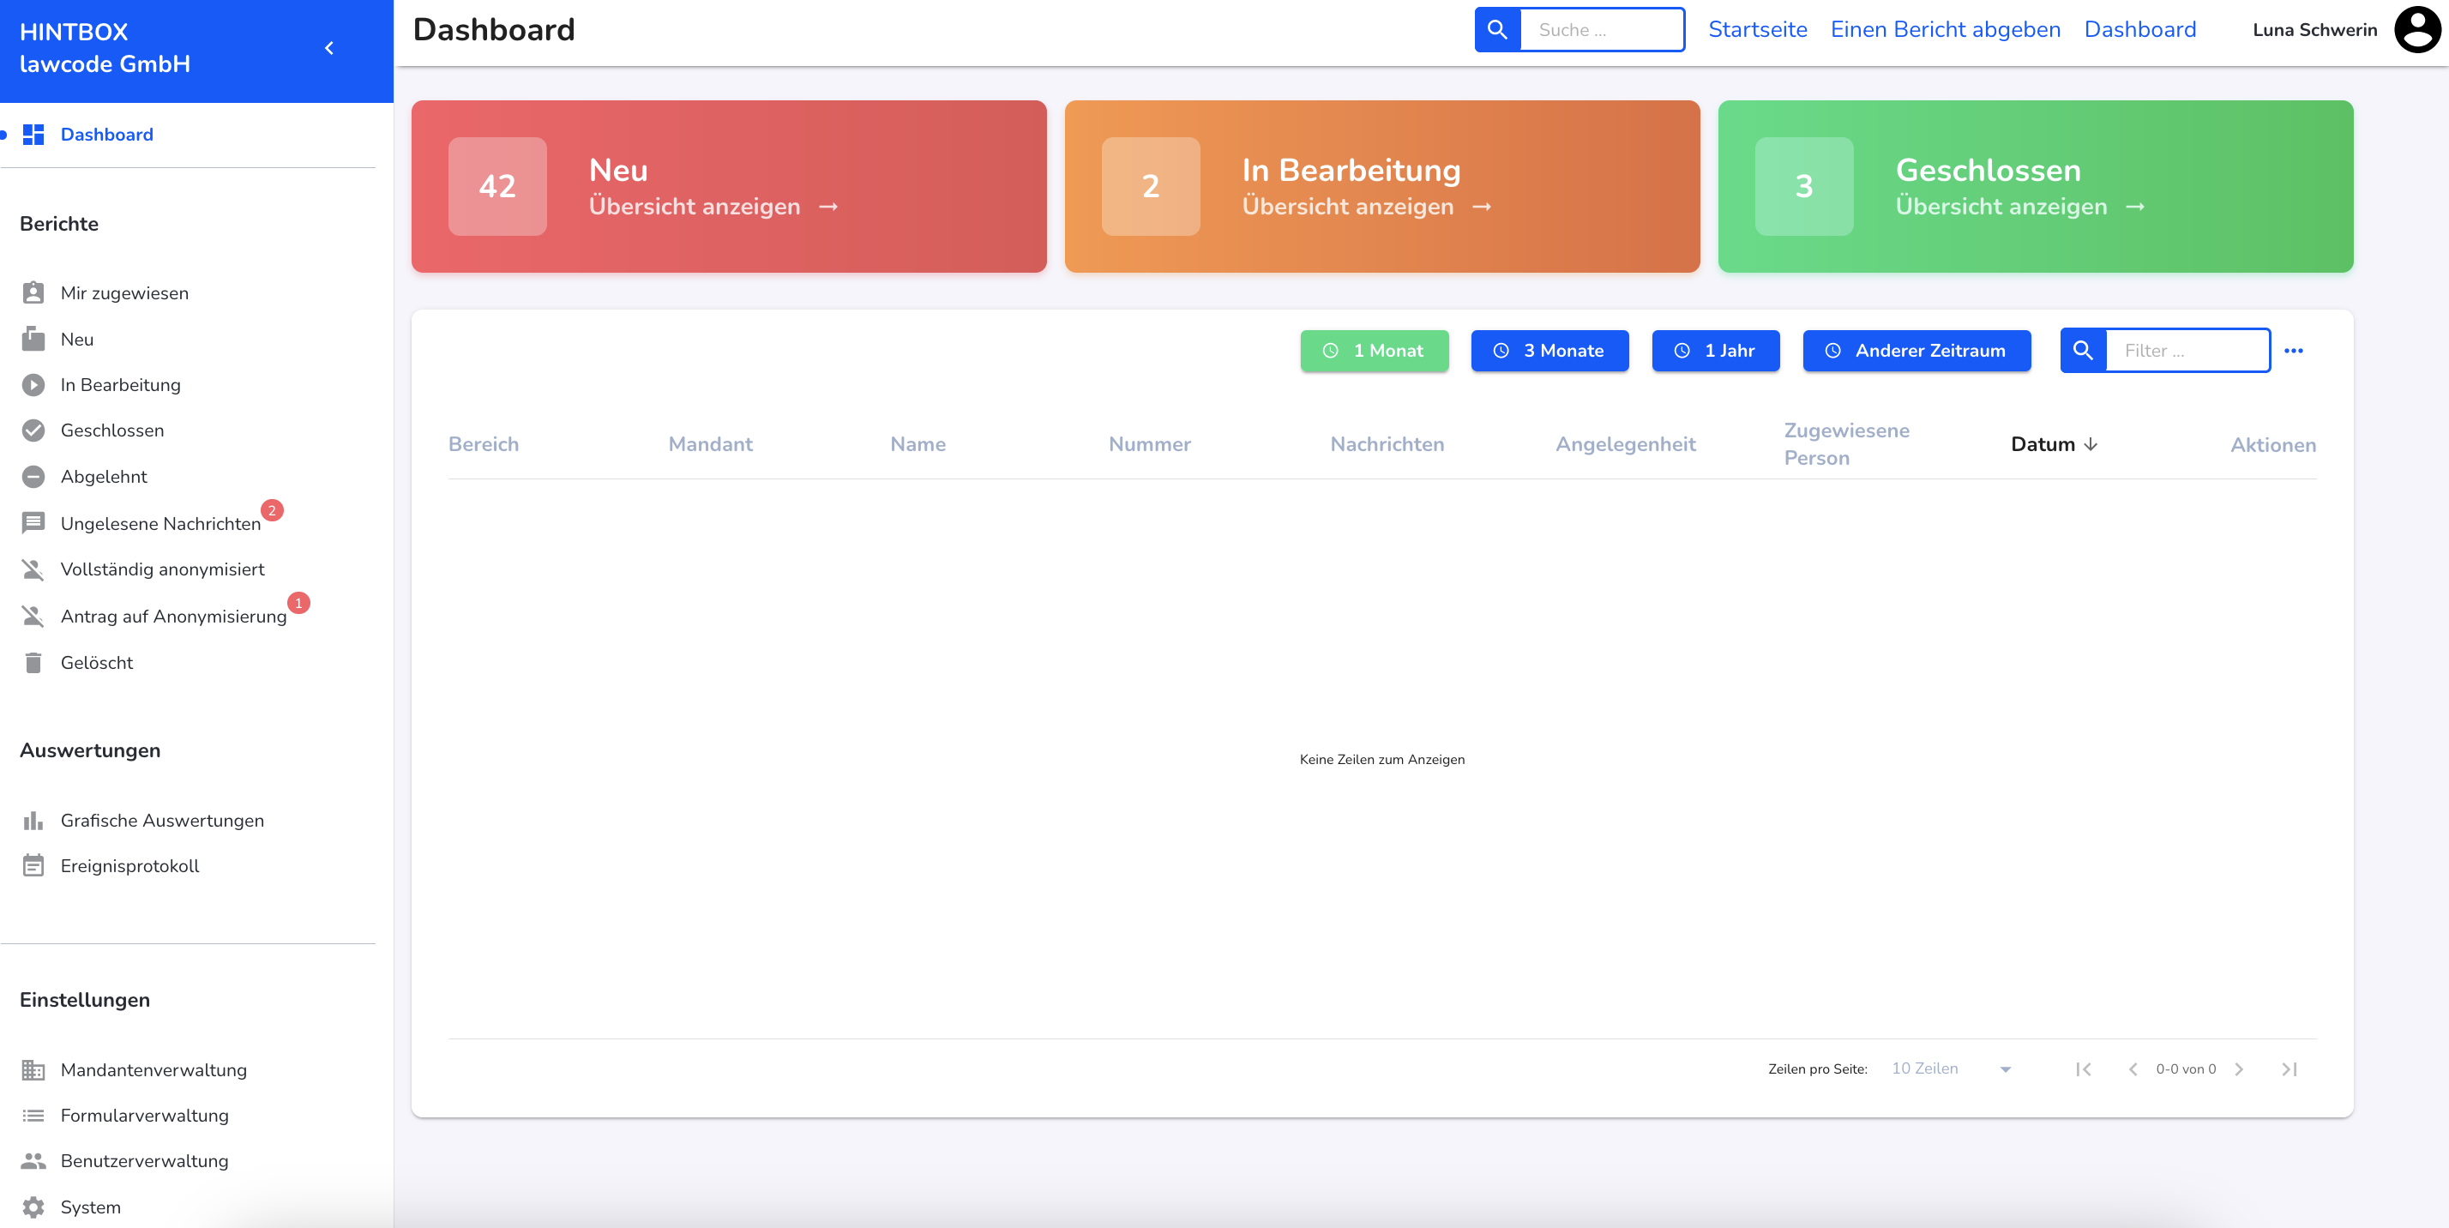Open Grafische Auswertungen
The height and width of the screenshot is (1228, 2449).
tap(163, 821)
